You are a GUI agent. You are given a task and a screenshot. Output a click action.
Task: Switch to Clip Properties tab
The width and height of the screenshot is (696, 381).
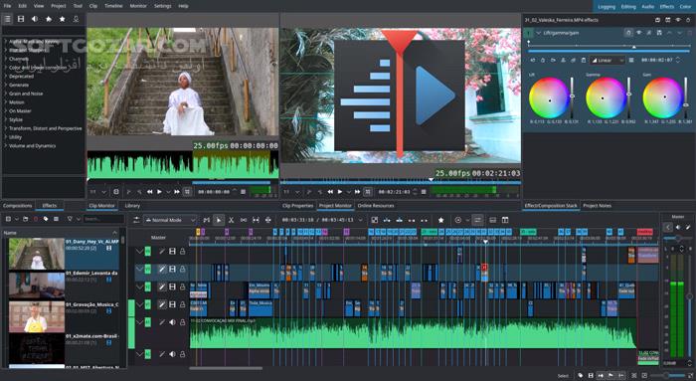click(297, 206)
